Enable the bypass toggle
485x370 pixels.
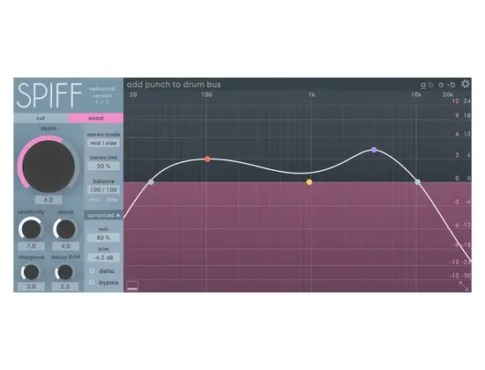point(92,282)
